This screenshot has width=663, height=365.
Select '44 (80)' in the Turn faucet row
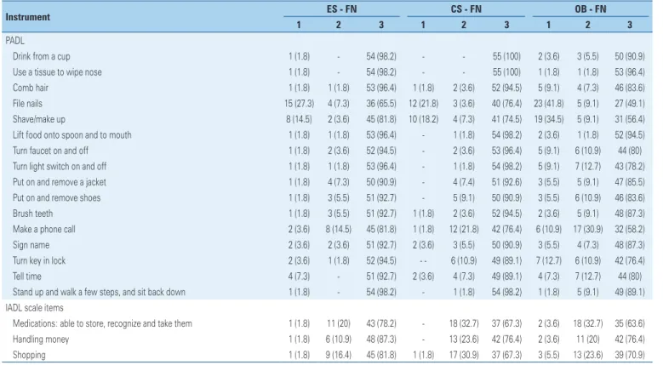point(630,151)
